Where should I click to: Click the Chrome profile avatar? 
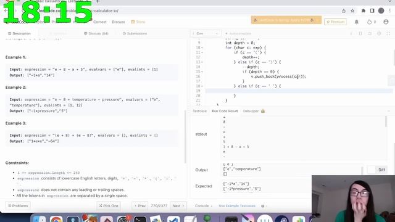(x=381, y=11)
